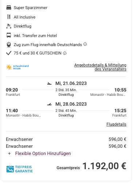Click the Tiefpreis Garantie badge
133x183 pixels.
pos(19,169)
